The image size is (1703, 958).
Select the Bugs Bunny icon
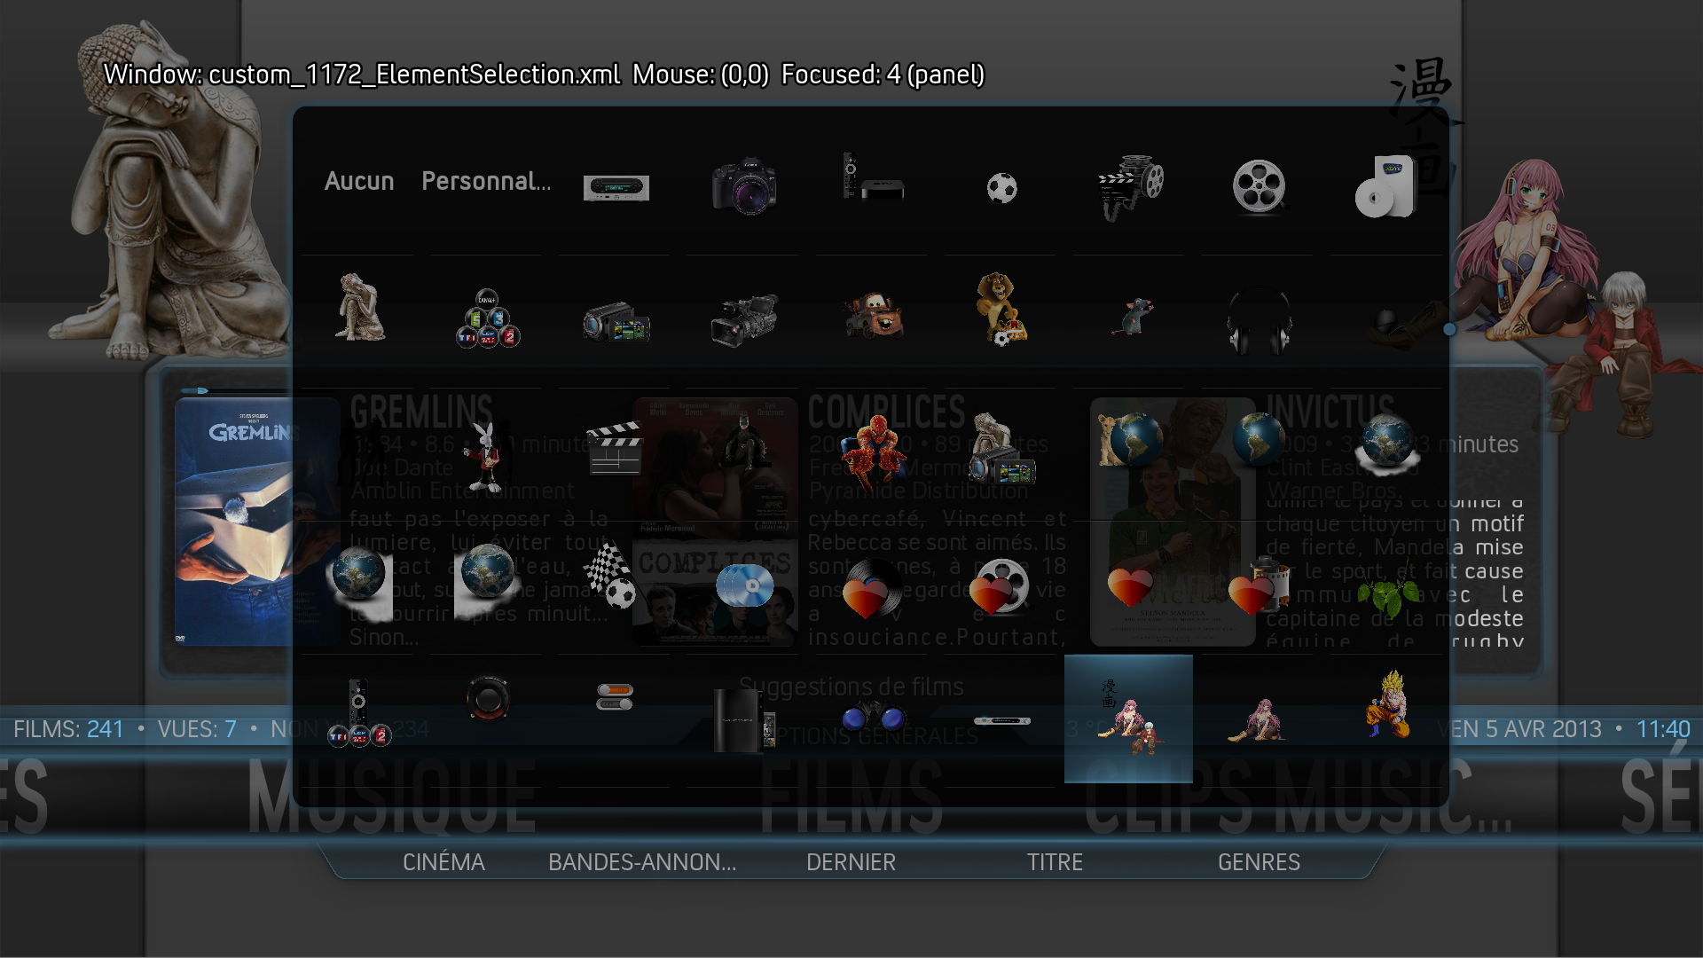click(x=483, y=455)
